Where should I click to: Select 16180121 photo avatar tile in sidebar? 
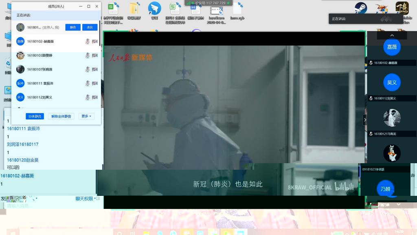click(x=392, y=118)
